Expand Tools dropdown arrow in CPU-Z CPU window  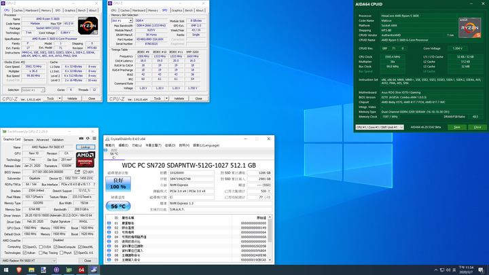tap(60, 98)
